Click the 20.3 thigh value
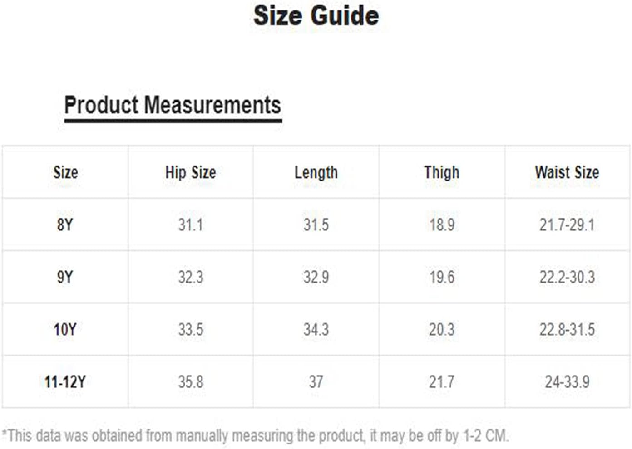The image size is (632, 449). point(442,329)
